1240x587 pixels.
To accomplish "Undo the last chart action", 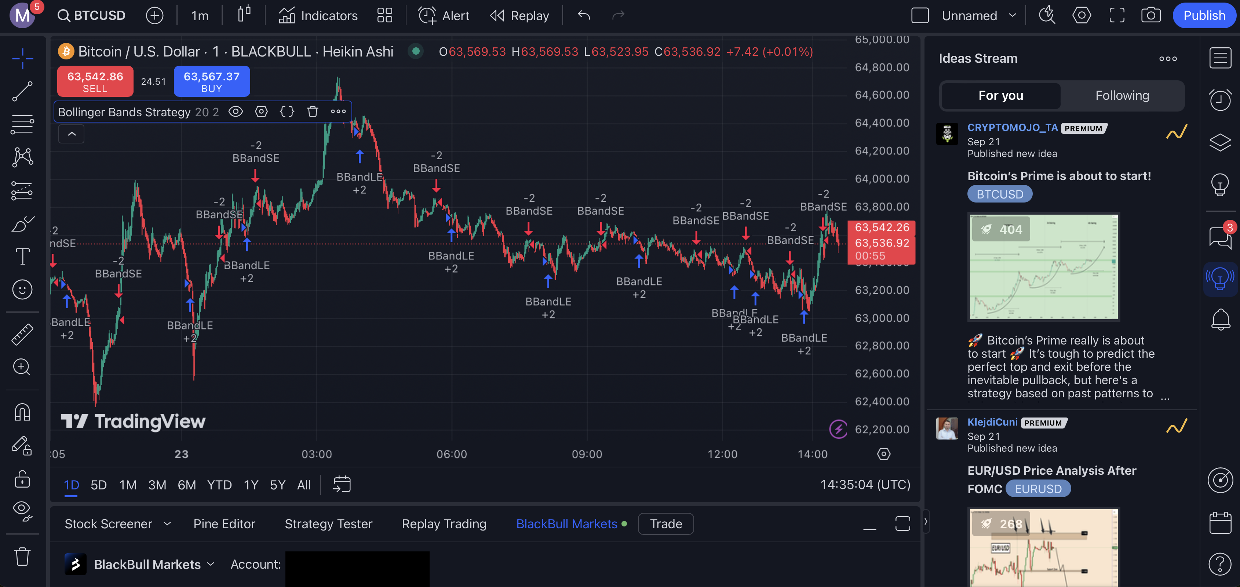I will pyautogui.click(x=584, y=15).
